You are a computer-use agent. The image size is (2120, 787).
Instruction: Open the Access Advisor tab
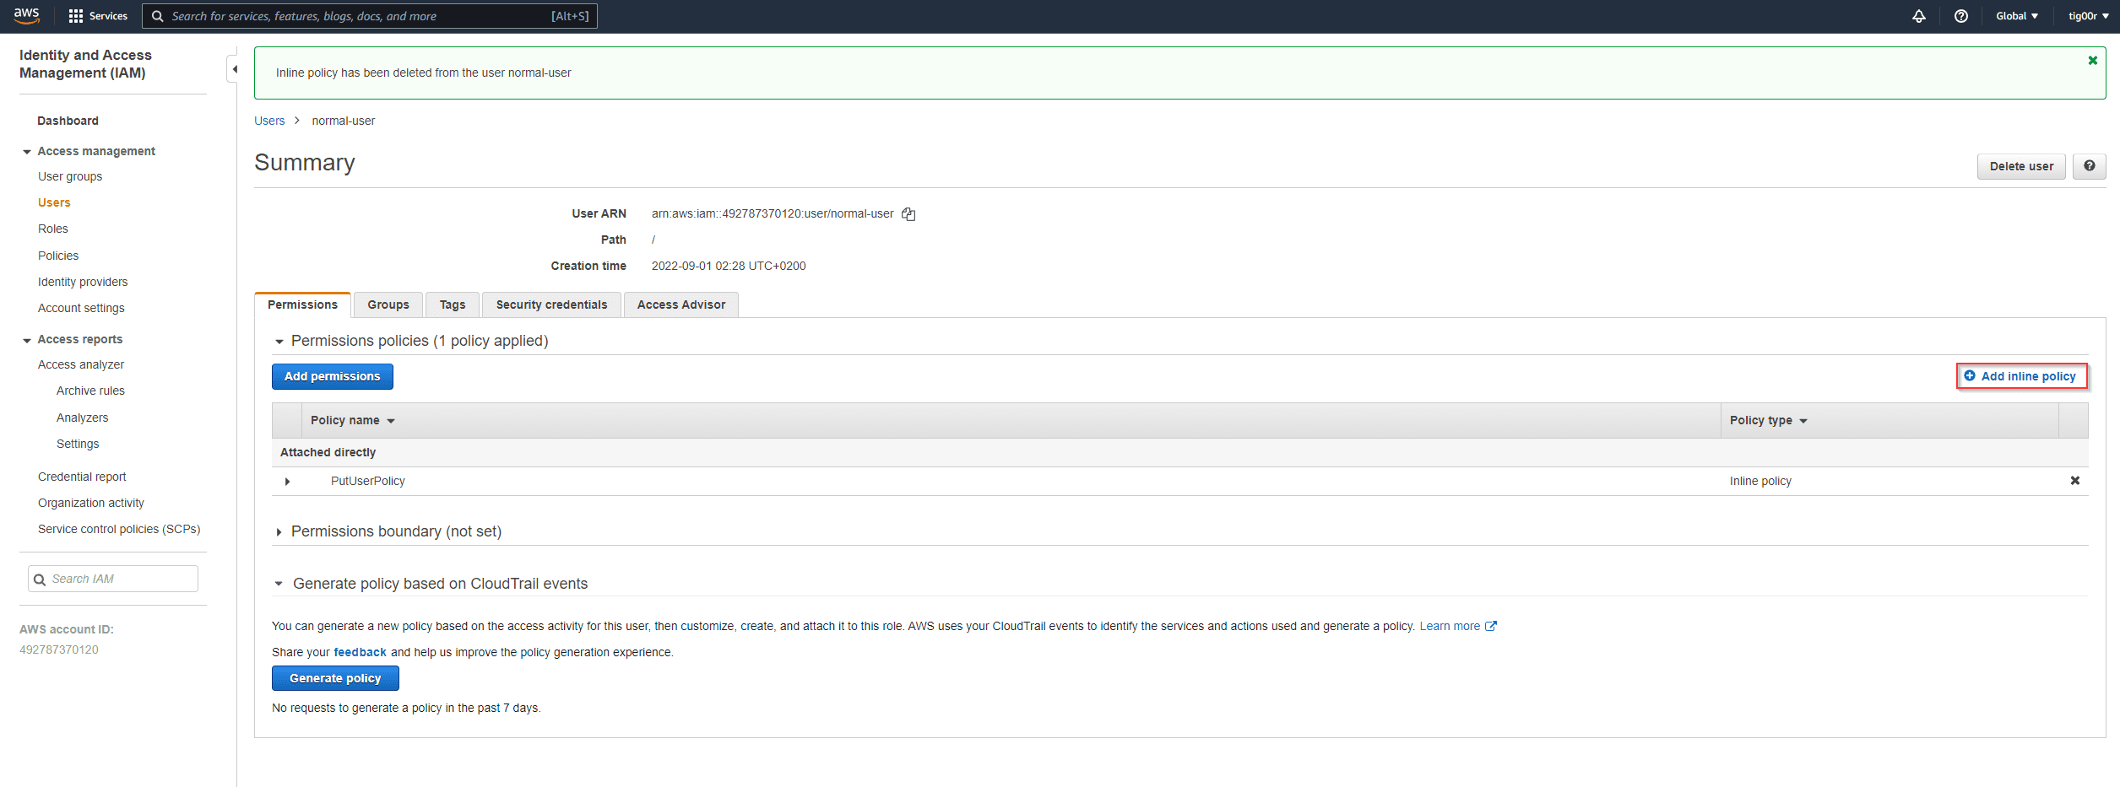(680, 305)
